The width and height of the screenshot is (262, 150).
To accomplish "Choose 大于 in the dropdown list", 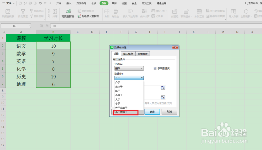I will coord(129,99).
